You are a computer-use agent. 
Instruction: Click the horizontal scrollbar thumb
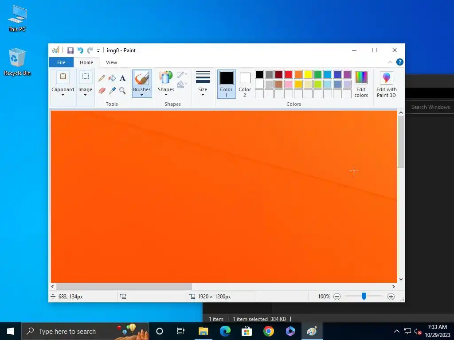point(124,286)
